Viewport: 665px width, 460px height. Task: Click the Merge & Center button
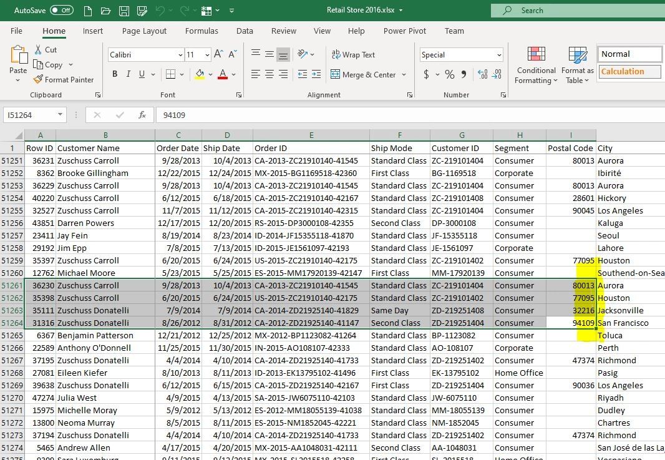[x=362, y=75]
